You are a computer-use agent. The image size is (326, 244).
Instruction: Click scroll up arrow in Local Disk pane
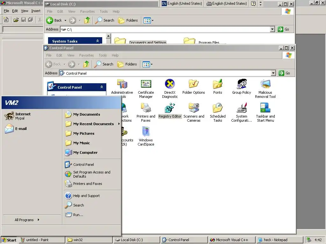click(108, 36)
